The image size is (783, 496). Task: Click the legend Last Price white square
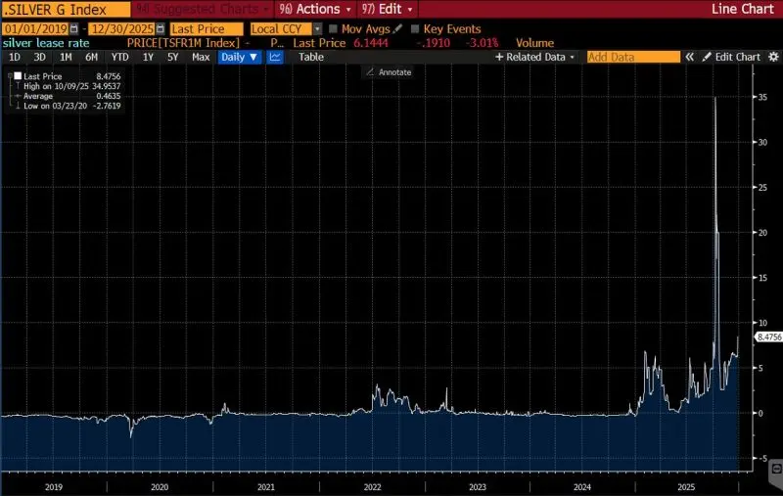click(18, 76)
